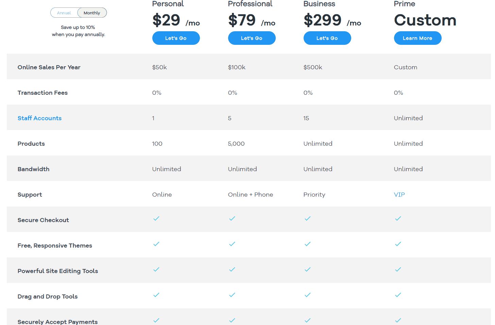Screen dimensions: 495x325
Task: Switch billing to Annual
Action: pyautogui.click(x=64, y=13)
